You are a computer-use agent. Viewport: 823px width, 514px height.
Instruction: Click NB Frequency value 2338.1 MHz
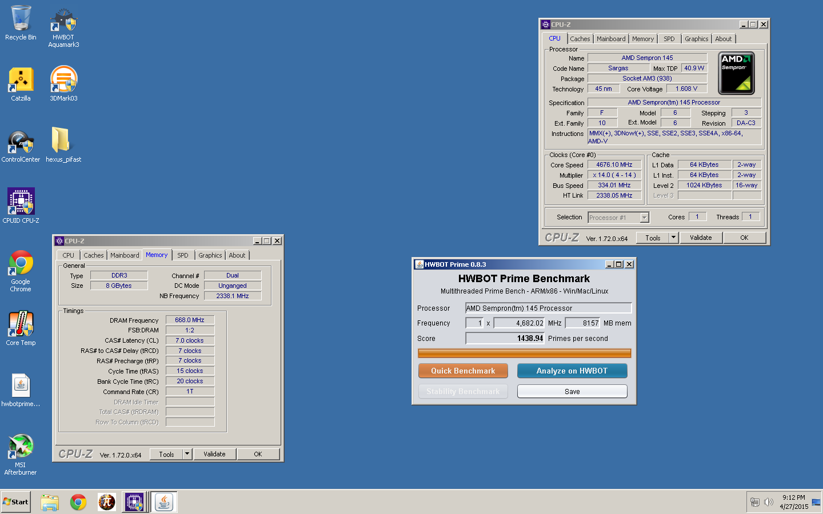click(232, 296)
